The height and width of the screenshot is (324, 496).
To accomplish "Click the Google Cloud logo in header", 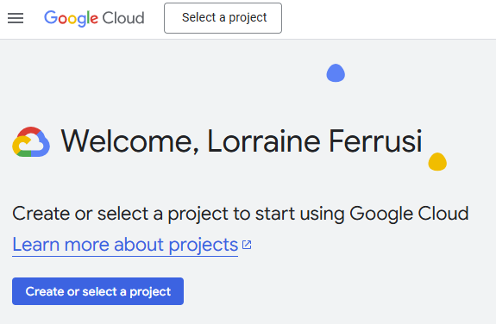I will point(94,18).
